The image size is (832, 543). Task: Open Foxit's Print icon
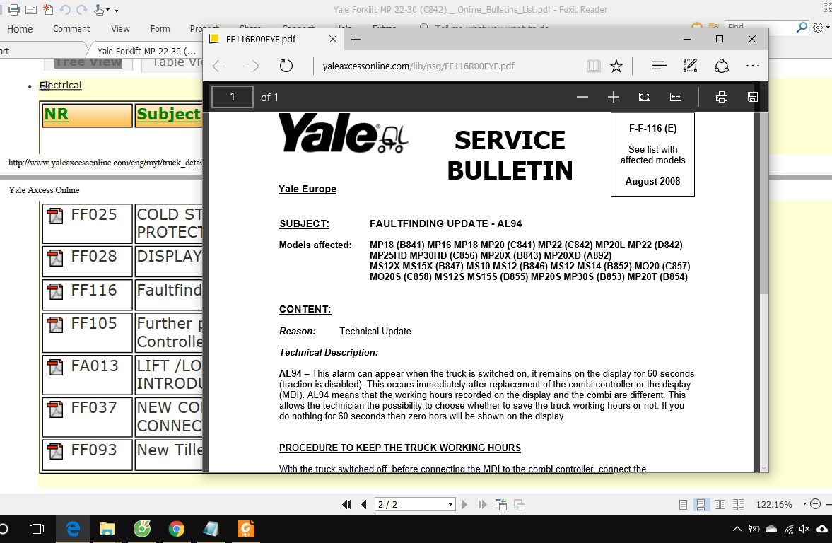[14, 10]
